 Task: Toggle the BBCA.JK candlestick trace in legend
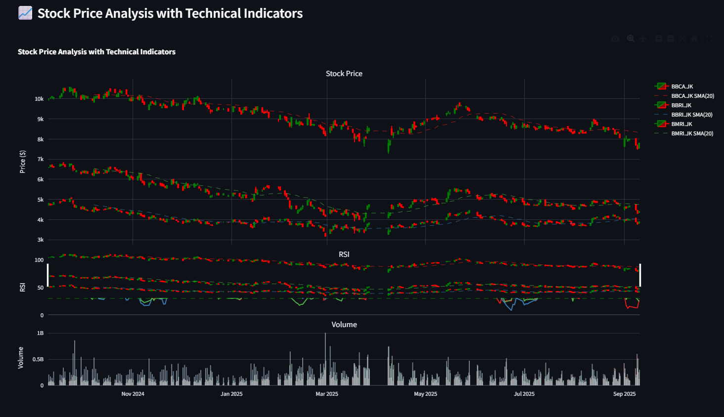[x=675, y=86]
